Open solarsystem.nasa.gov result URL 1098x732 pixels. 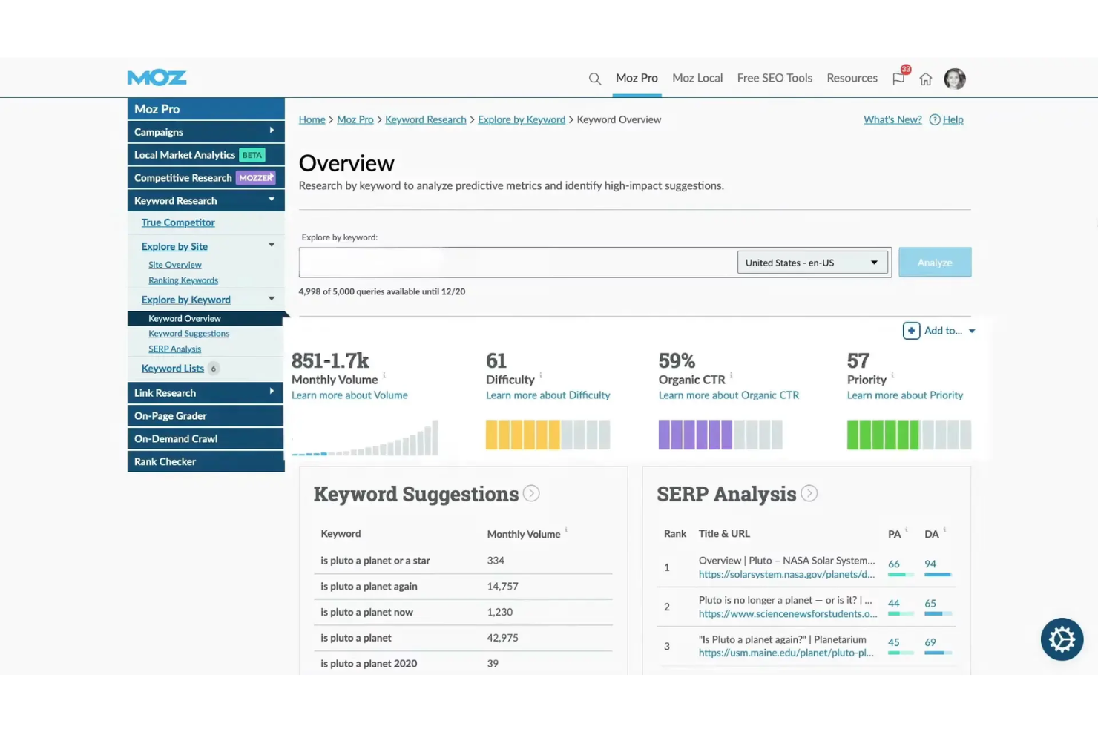coord(786,574)
